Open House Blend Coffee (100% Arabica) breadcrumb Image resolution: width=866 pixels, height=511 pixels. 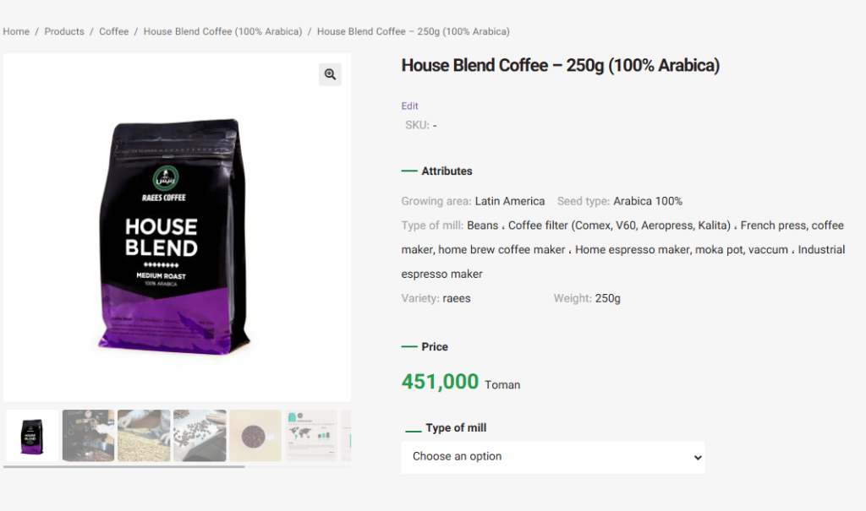[x=222, y=31]
